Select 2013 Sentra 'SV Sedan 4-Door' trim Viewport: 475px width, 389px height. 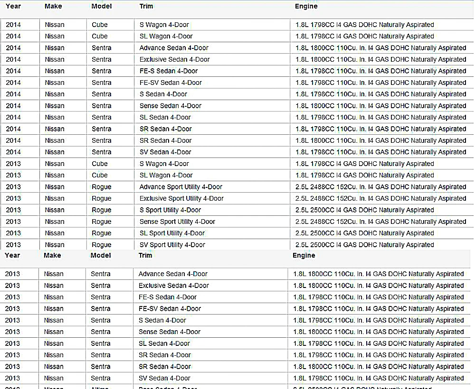pyautogui.click(x=164, y=379)
